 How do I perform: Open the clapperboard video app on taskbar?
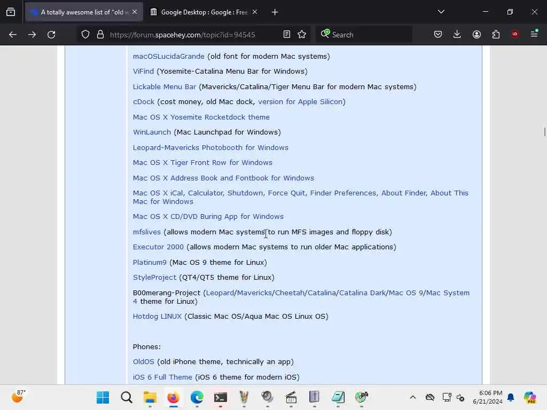[291, 397]
